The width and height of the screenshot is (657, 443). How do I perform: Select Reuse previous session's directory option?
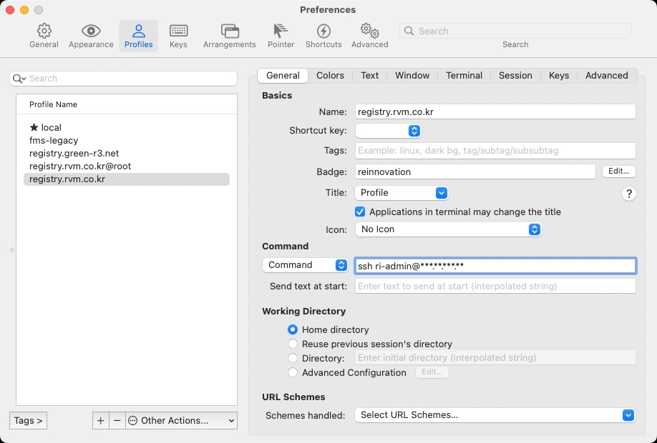point(293,344)
